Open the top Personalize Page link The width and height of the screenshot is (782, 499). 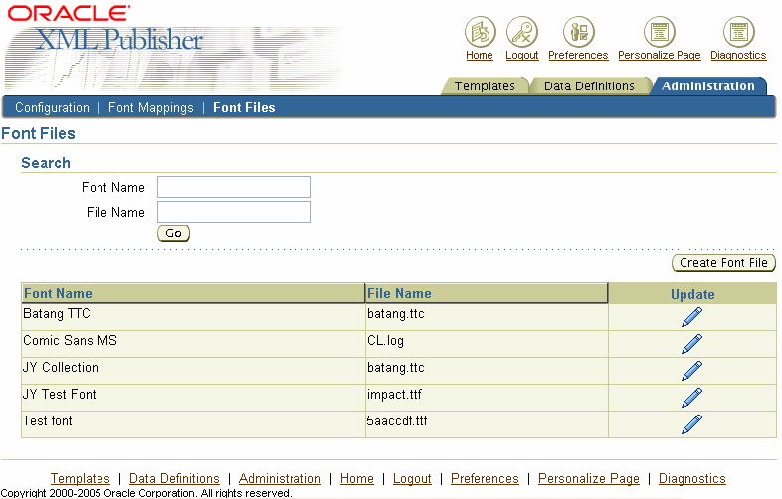coord(660,55)
